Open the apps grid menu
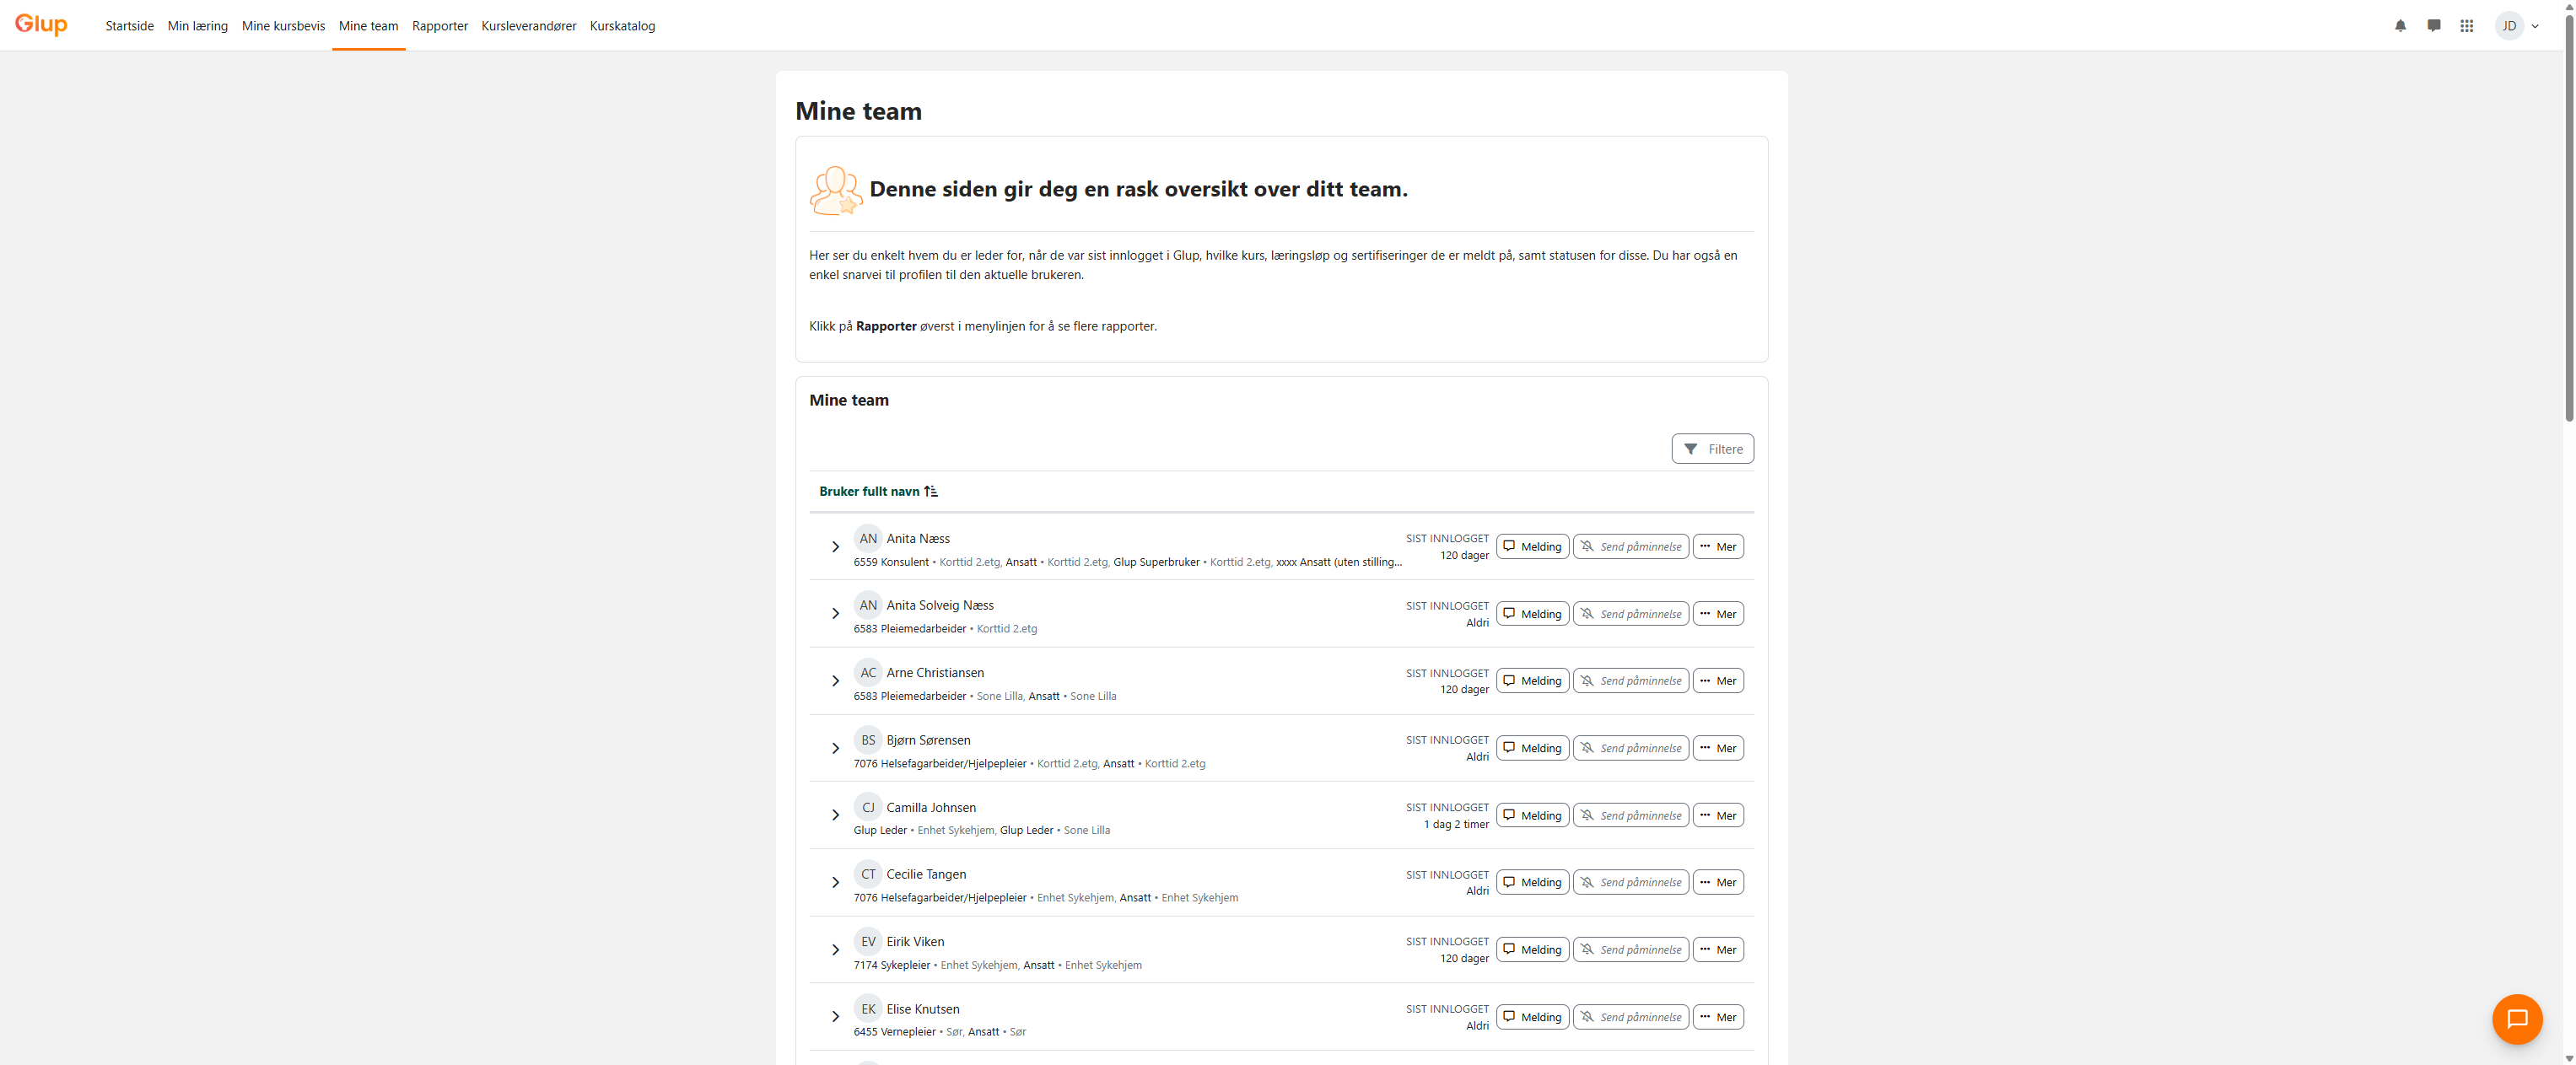2576x1065 pixels. pos(2466,26)
